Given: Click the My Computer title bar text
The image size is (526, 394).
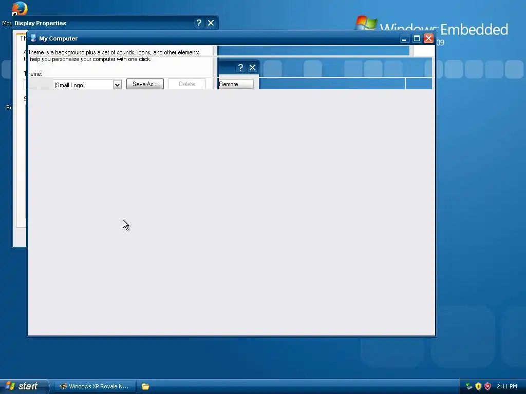Looking at the screenshot, I should [x=58, y=38].
